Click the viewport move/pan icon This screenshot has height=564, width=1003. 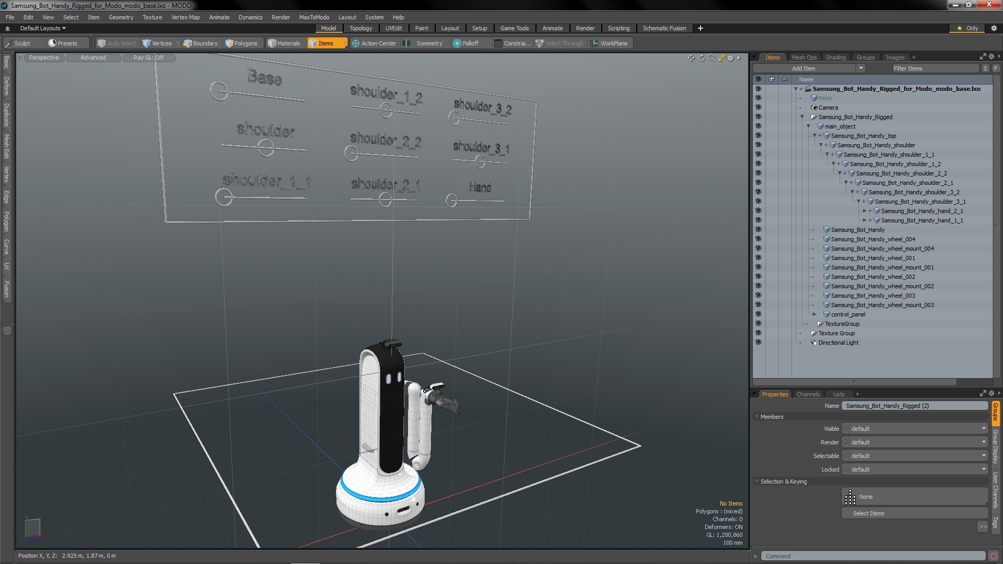[691, 58]
